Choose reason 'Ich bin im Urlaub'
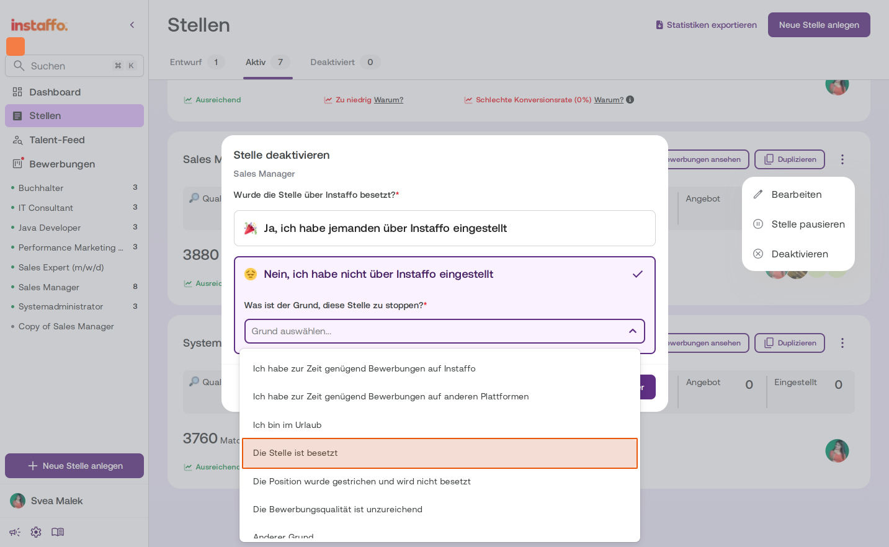The height and width of the screenshot is (547, 889). tap(440, 425)
